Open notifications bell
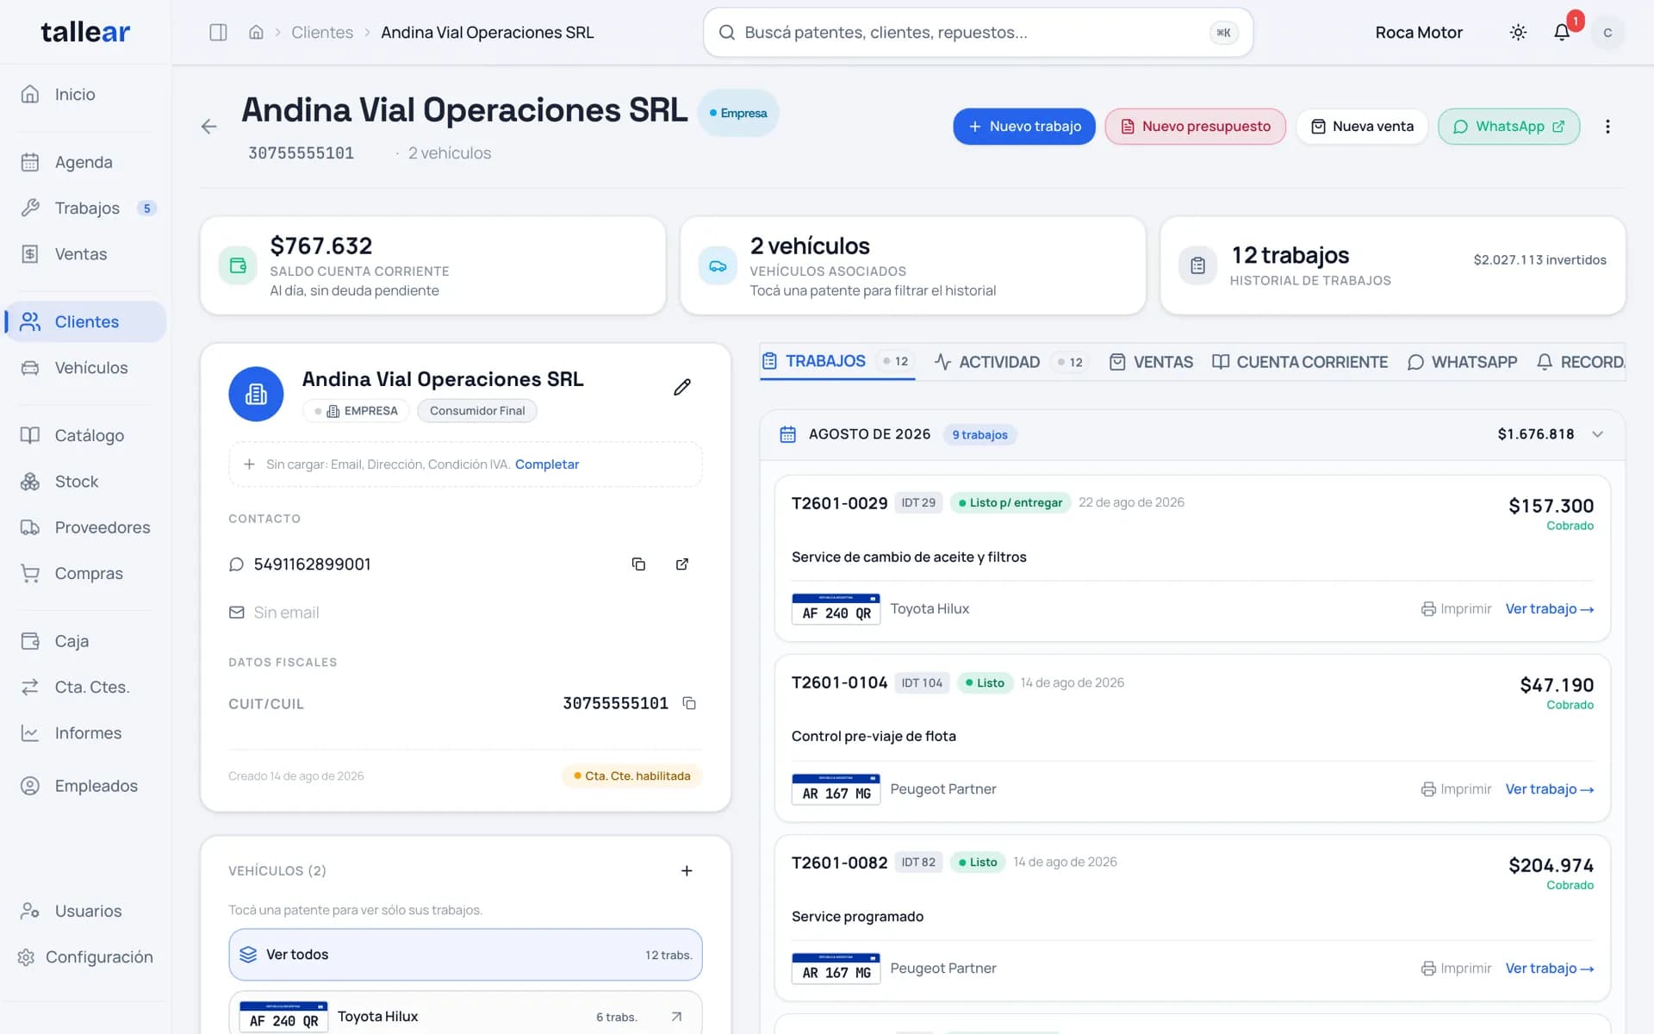Viewport: 1654px width, 1034px height. click(1562, 32)
